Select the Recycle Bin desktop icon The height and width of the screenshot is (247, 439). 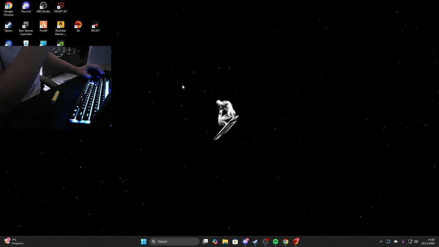pos(26,43)
